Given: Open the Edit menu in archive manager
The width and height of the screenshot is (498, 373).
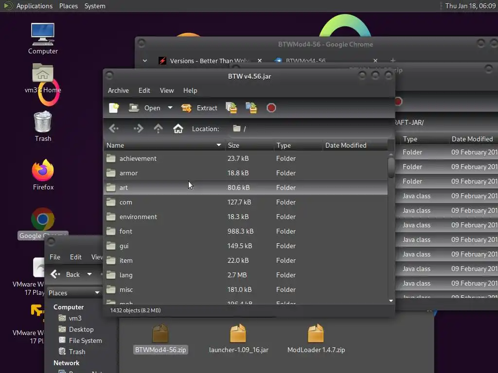Looking at the screenshot, I should tap(144, 90).
